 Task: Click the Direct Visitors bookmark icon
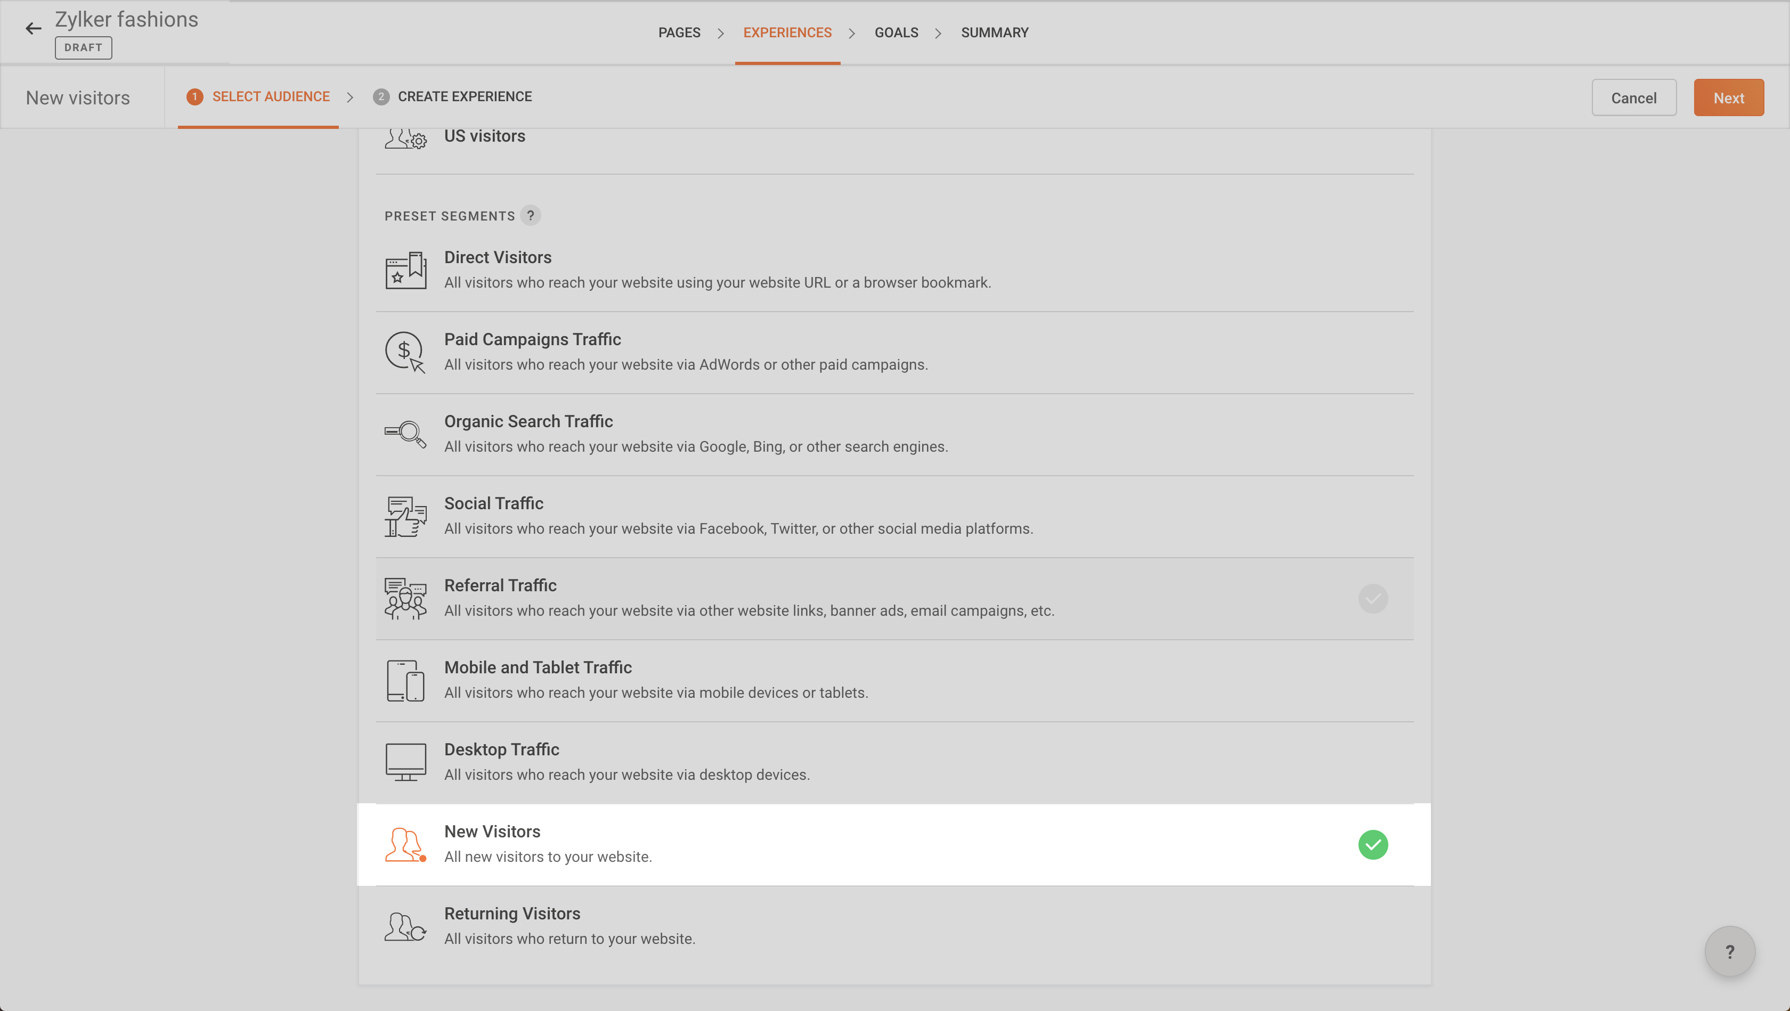click(x=406, y=270)
